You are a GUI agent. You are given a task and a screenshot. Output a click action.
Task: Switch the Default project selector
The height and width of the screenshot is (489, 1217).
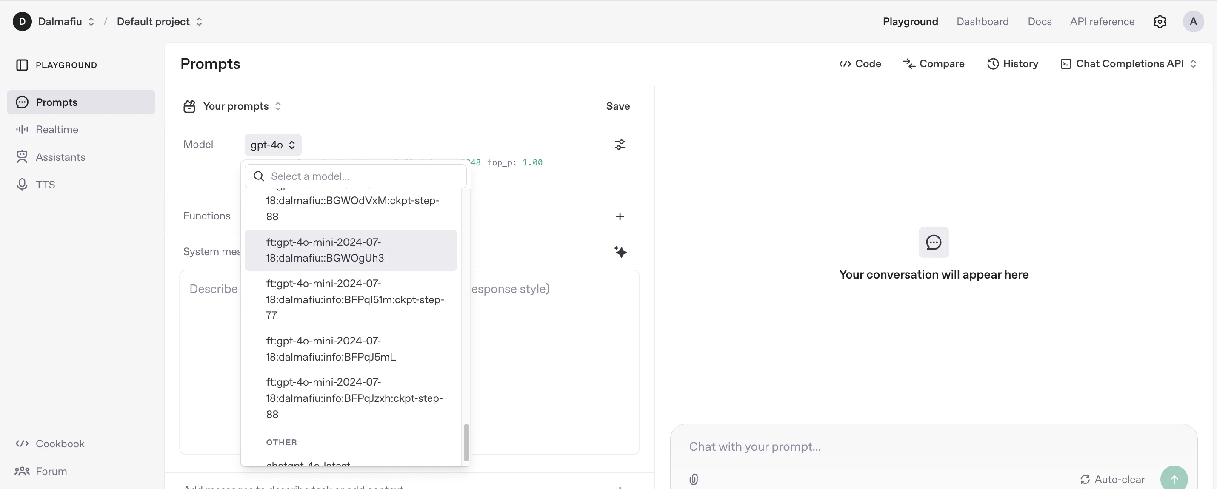tap(159, 22)
